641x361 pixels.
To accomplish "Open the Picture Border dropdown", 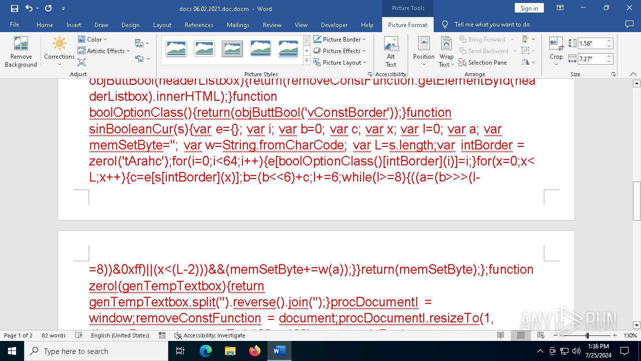I will [340, 39].
